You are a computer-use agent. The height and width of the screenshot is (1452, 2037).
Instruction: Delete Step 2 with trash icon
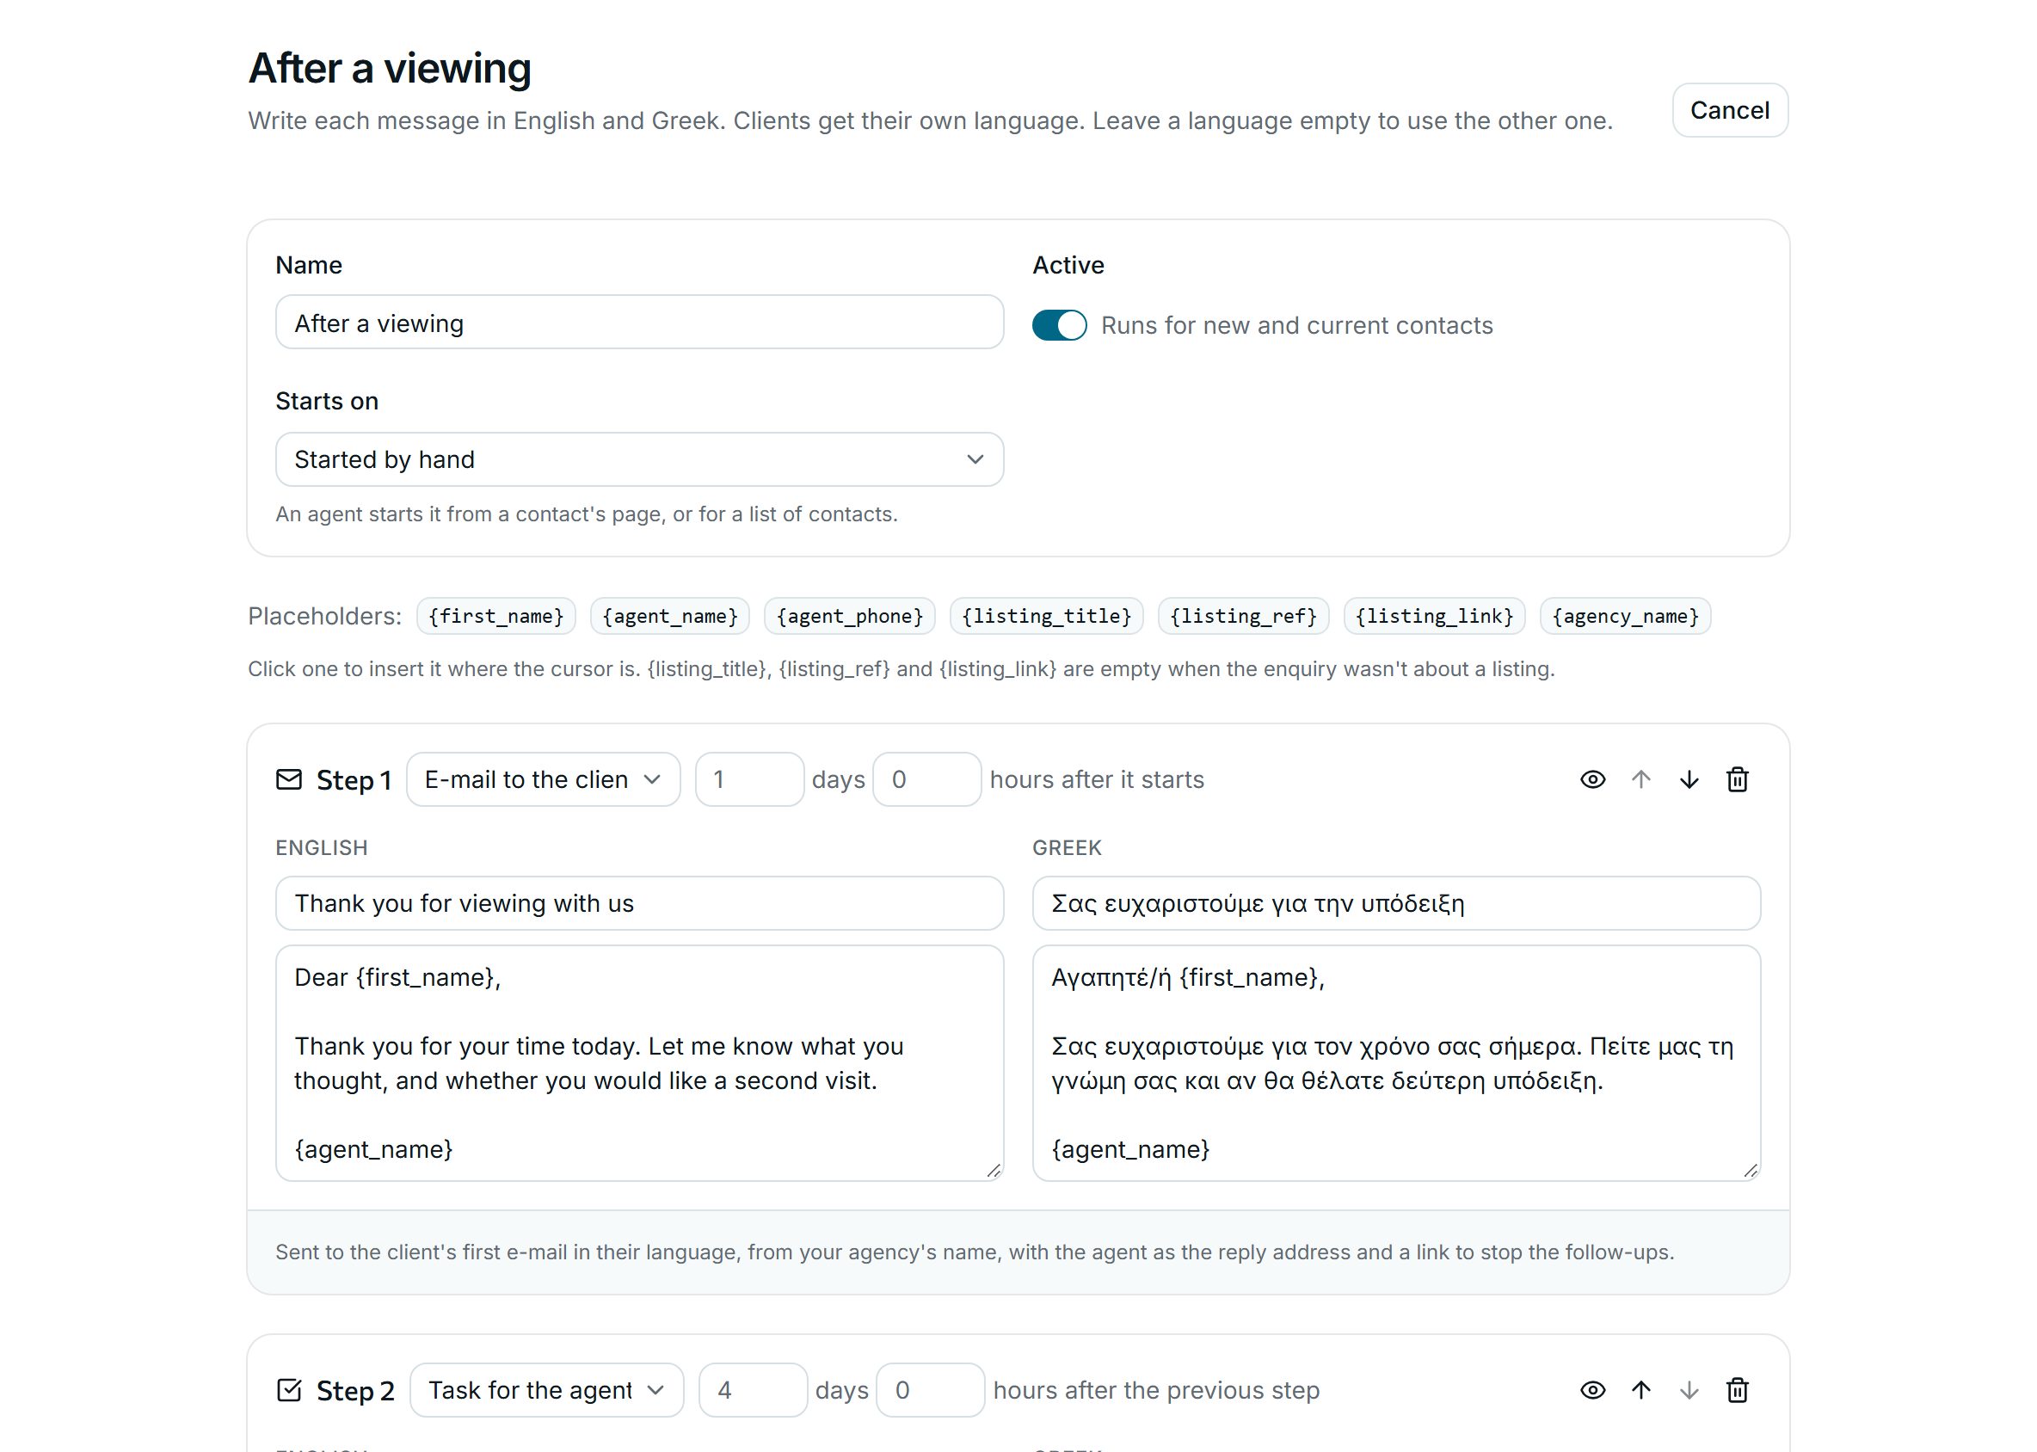coord(1737,1390)
